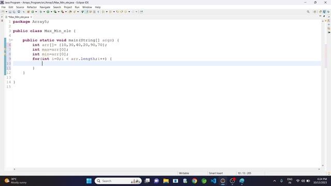This screenshot has width=331, height=186.
Task: Open Google Chrome from the taskbar
Action: [x=194, y=181]
